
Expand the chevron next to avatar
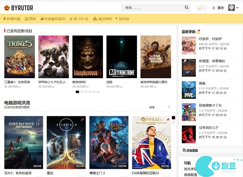click(237, 8)
